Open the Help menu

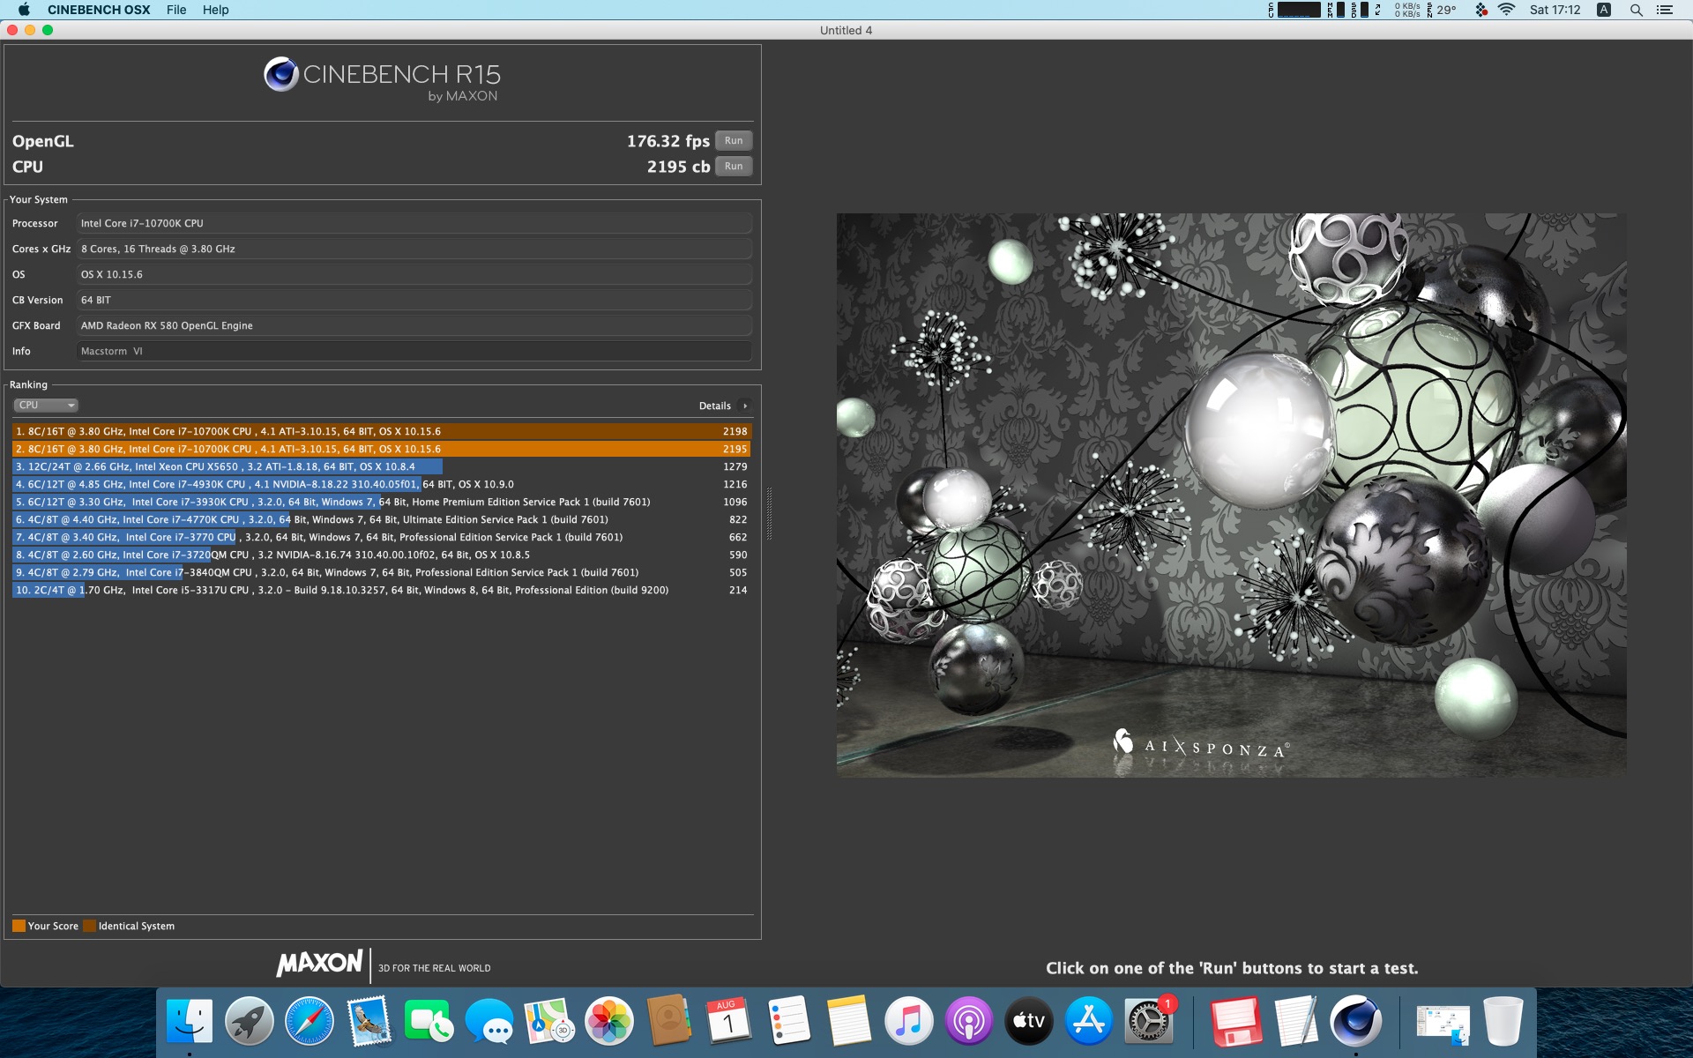click(215, 10)
